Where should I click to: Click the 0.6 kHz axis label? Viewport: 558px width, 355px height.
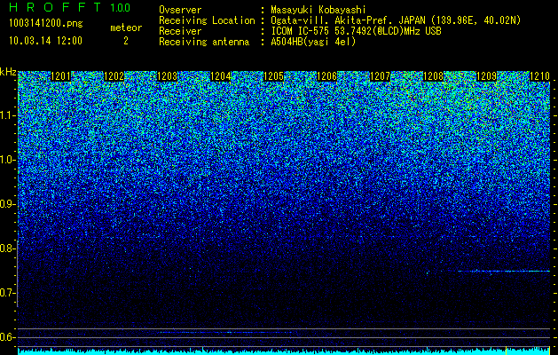[8, 337]
